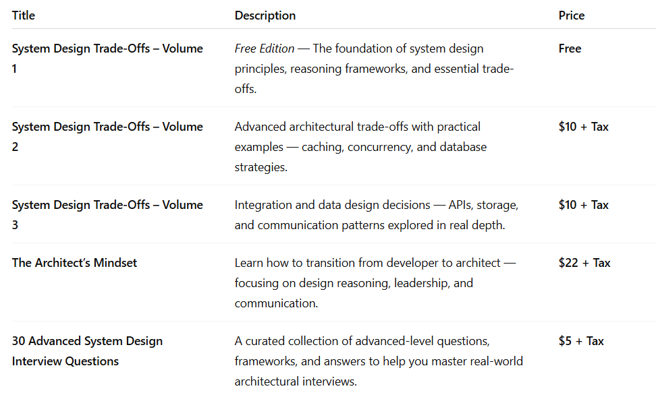Click the $5 + Tax price
The height and width of the screenshot is (399, 656).
[x=580, y=341]
